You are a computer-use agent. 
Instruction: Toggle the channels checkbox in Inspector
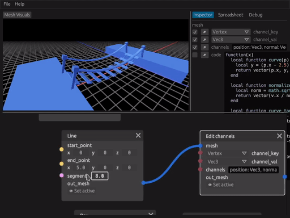point(195,47)
